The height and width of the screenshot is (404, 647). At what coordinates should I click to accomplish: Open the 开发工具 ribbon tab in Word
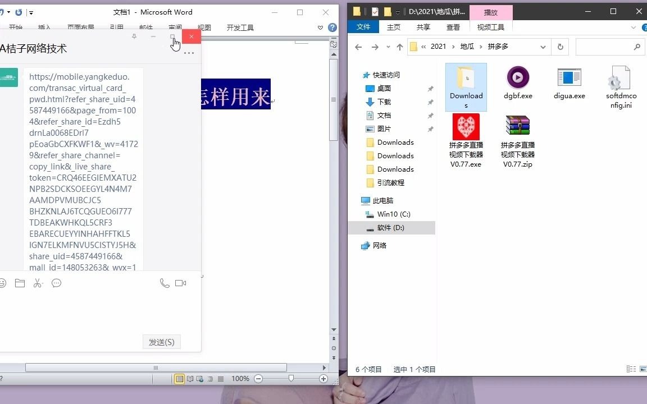[x=240, y=27]
